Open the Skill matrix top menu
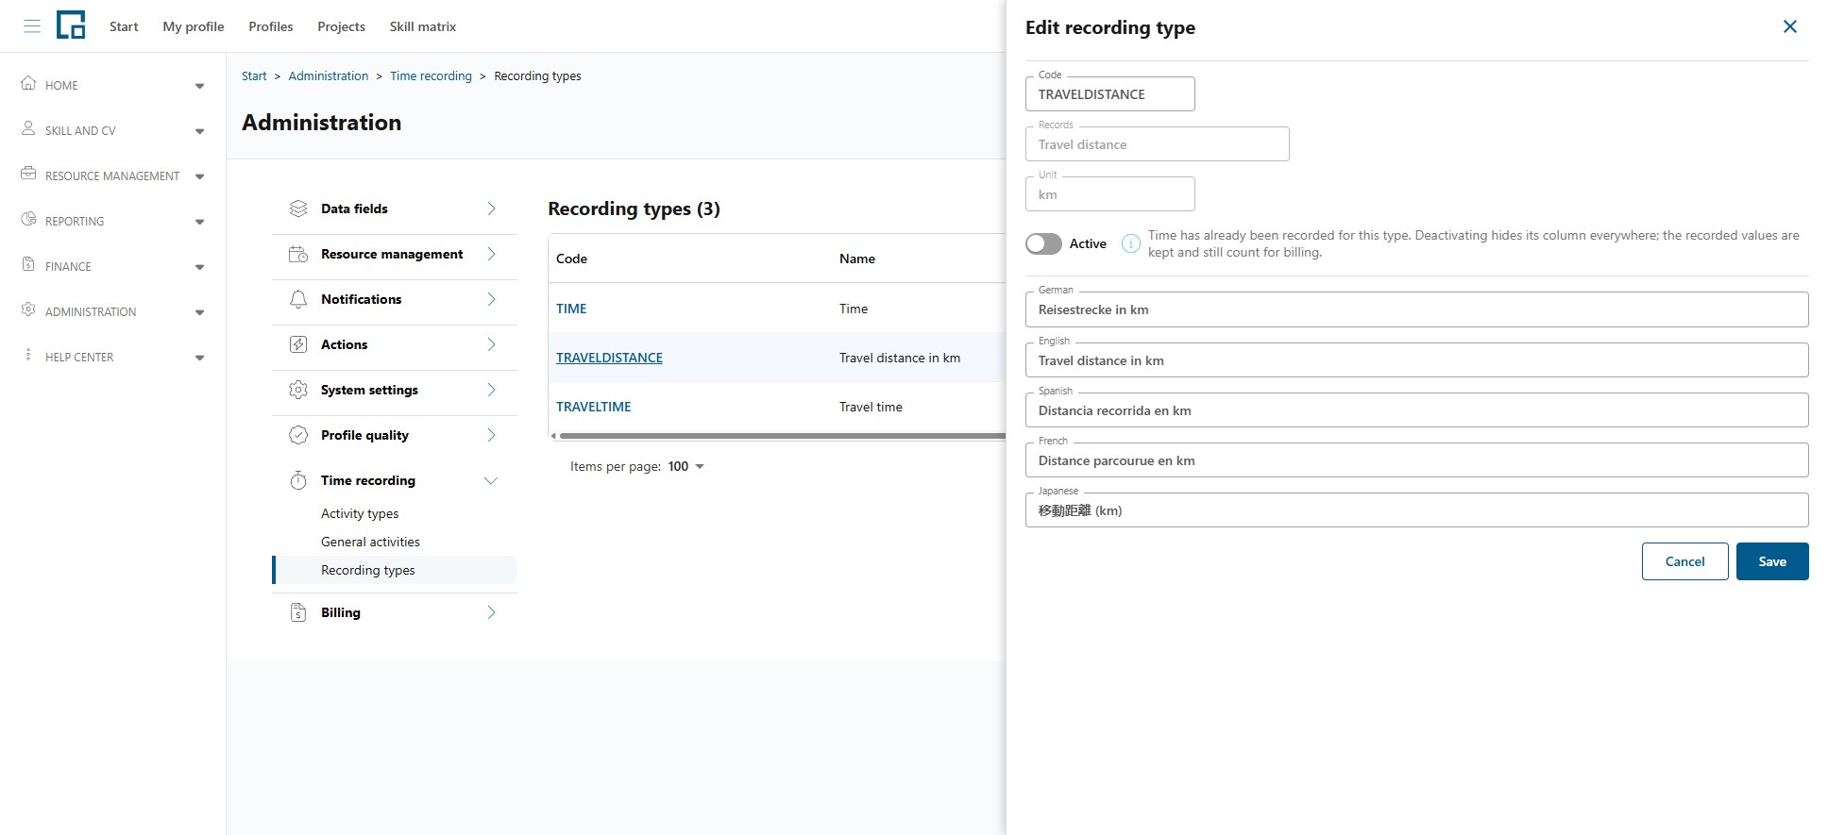The image size is (1828, 835). pyautogui.click(x=423, y=26)
